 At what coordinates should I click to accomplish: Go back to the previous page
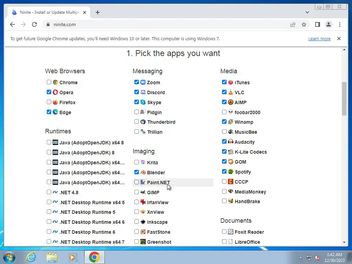[x=12, y=24]
